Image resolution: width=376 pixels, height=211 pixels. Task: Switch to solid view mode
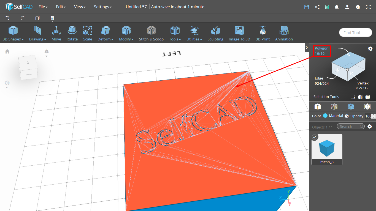(x=318, y=106)
